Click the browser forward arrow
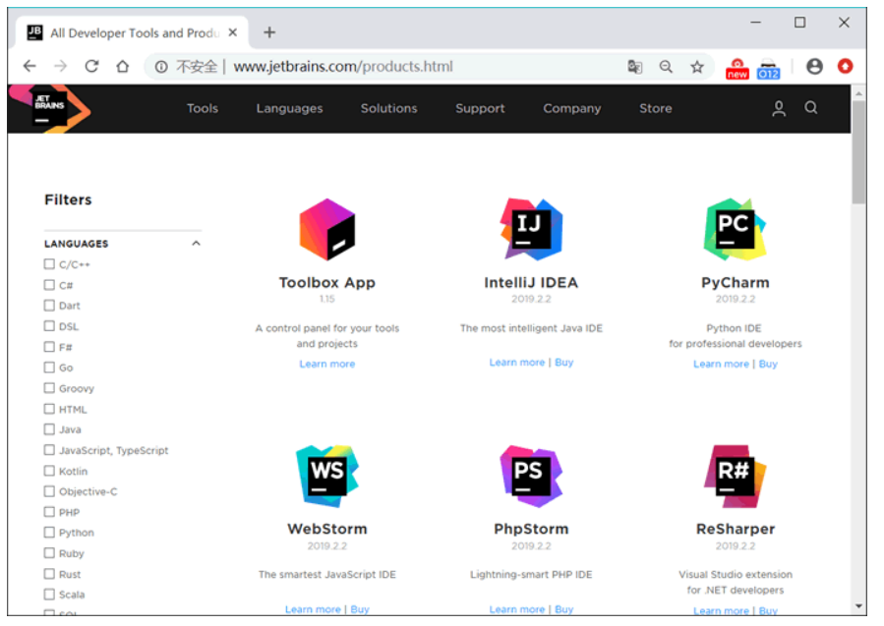This screenshot has width=884, height=626. pos(60,67)
